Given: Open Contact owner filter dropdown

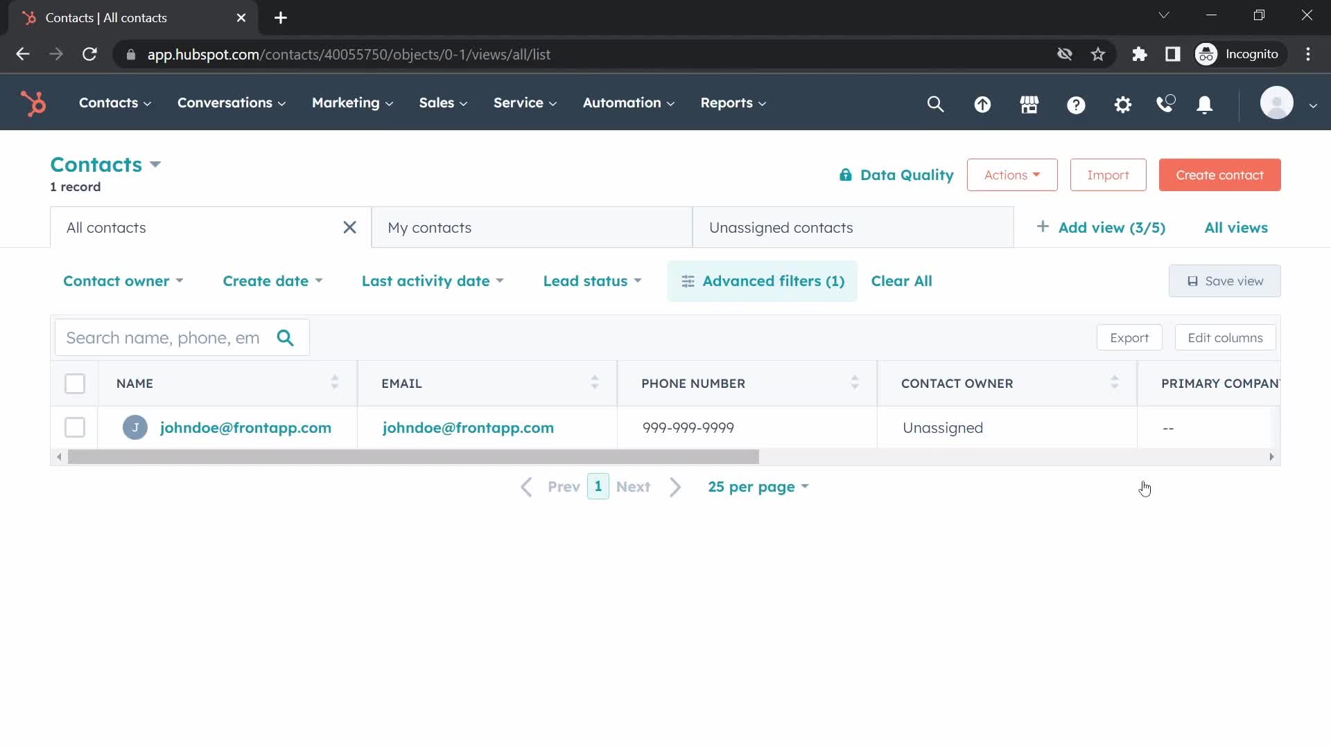Looking at the screenshot, I should 123,281.
